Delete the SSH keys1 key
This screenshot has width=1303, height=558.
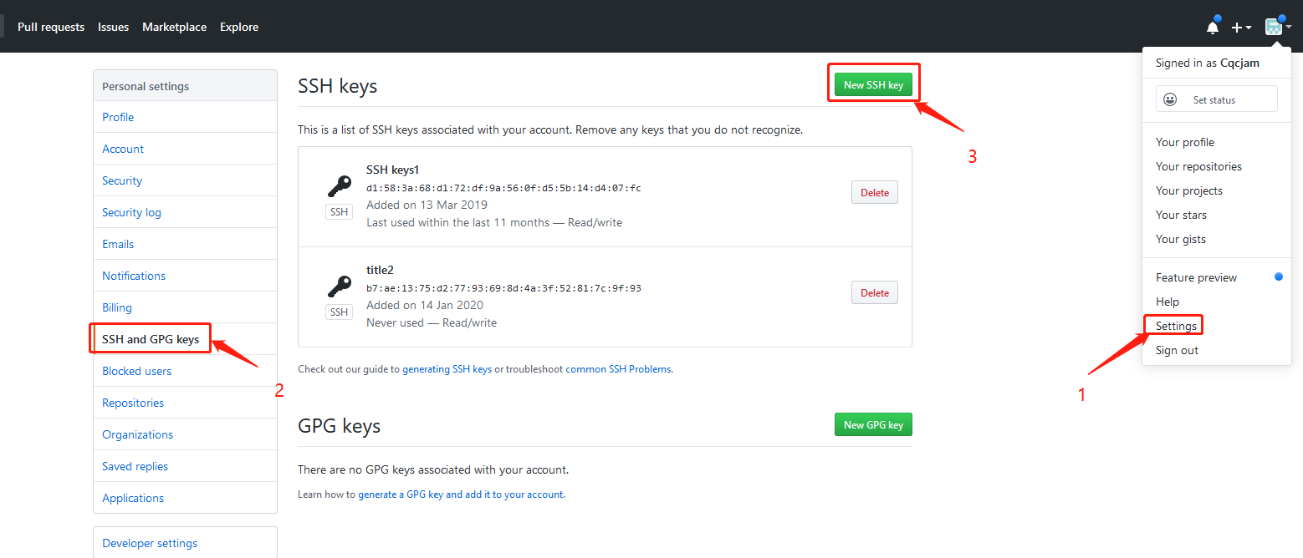point(875,192)
